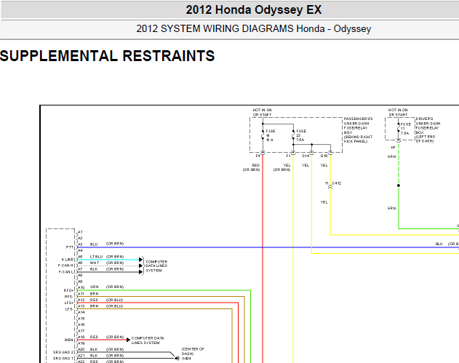
Task: Click the arrowhead ending the WEN red wire
Action: (x=128, y=340)
